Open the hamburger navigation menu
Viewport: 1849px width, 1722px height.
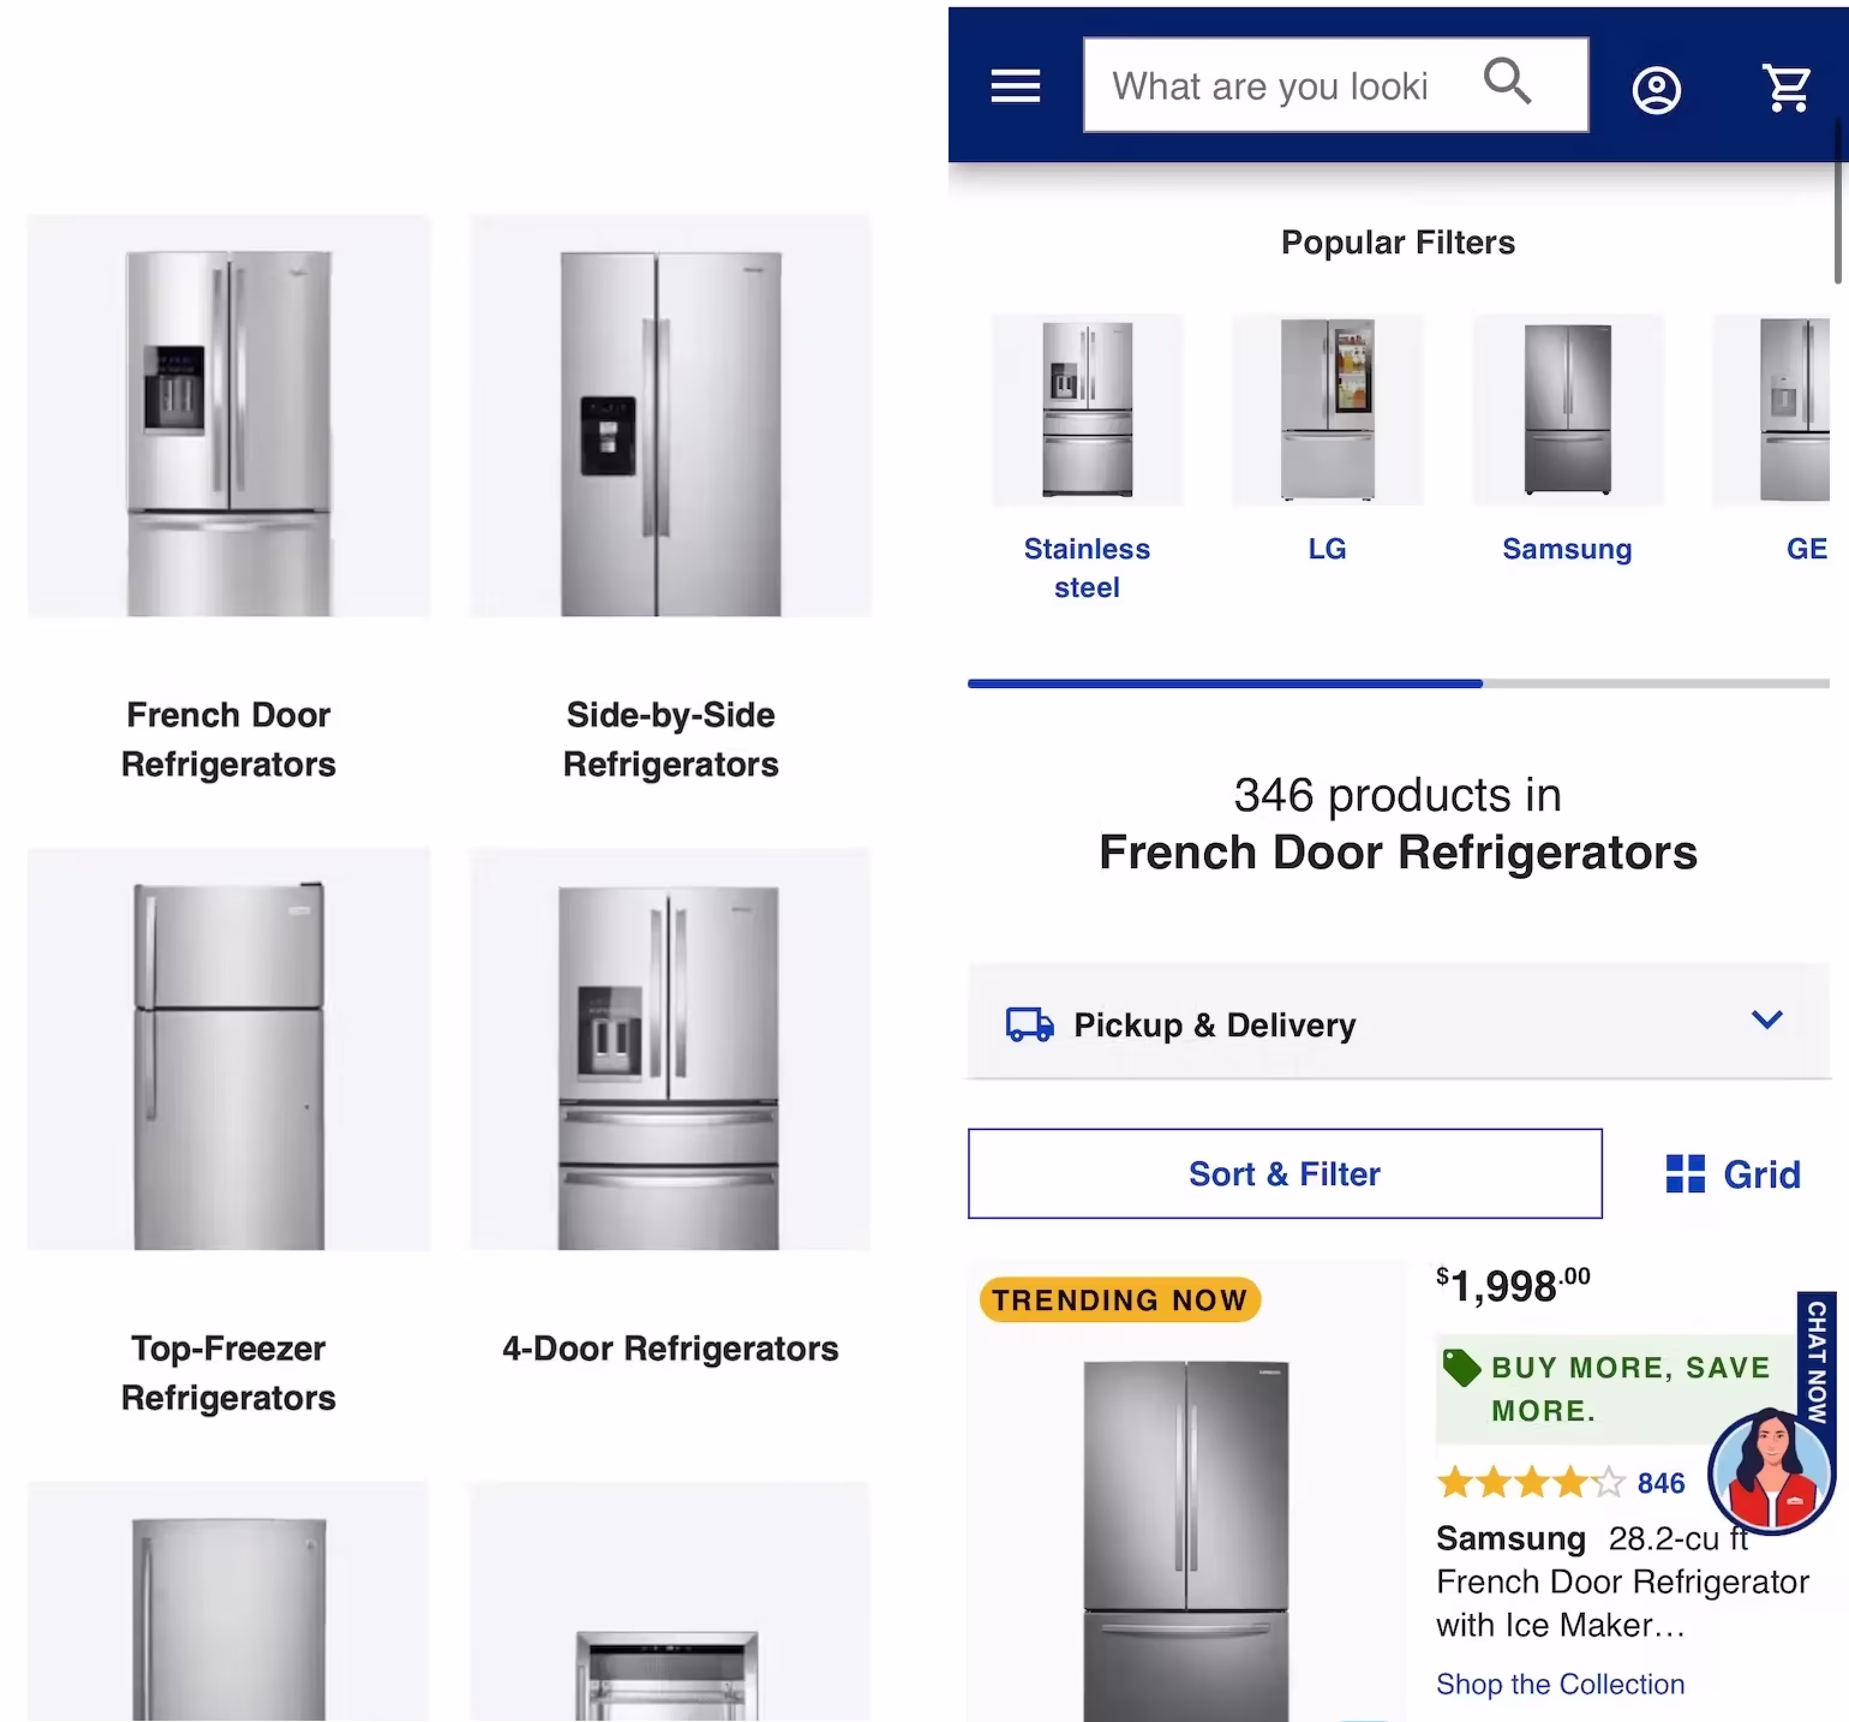click(1015, 86)
